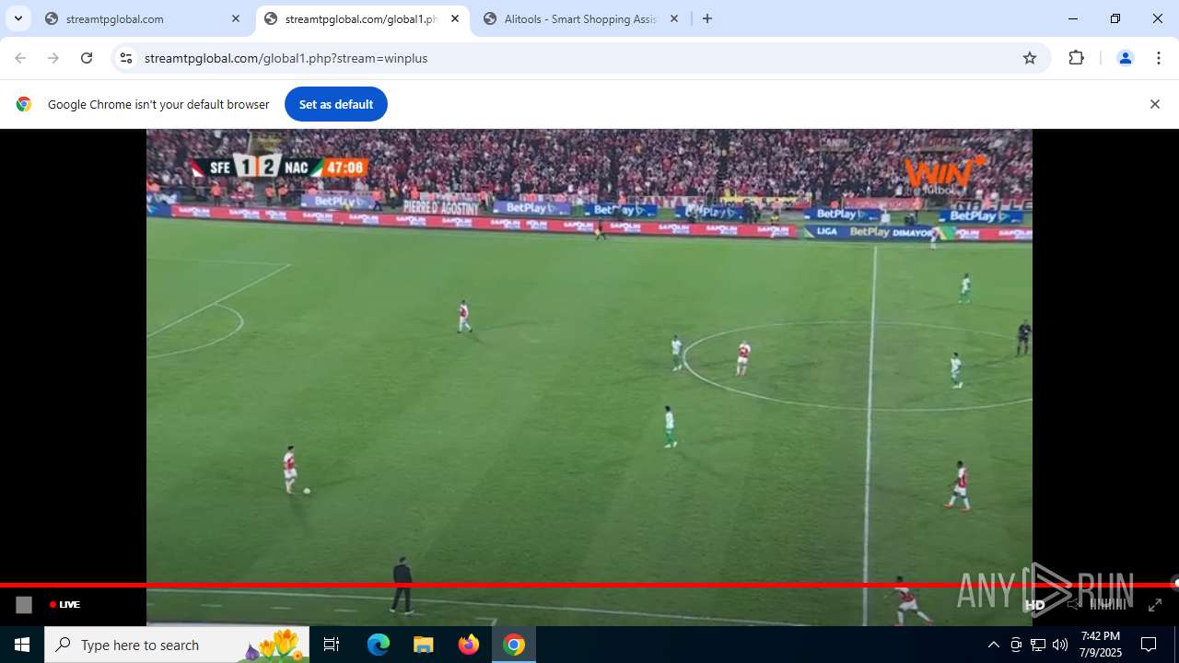Open the HD quality selector
Viewport: 1179px width, 663px height.
1035,605
